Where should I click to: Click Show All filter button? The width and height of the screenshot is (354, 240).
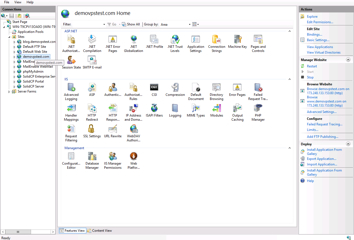point(131,24)
